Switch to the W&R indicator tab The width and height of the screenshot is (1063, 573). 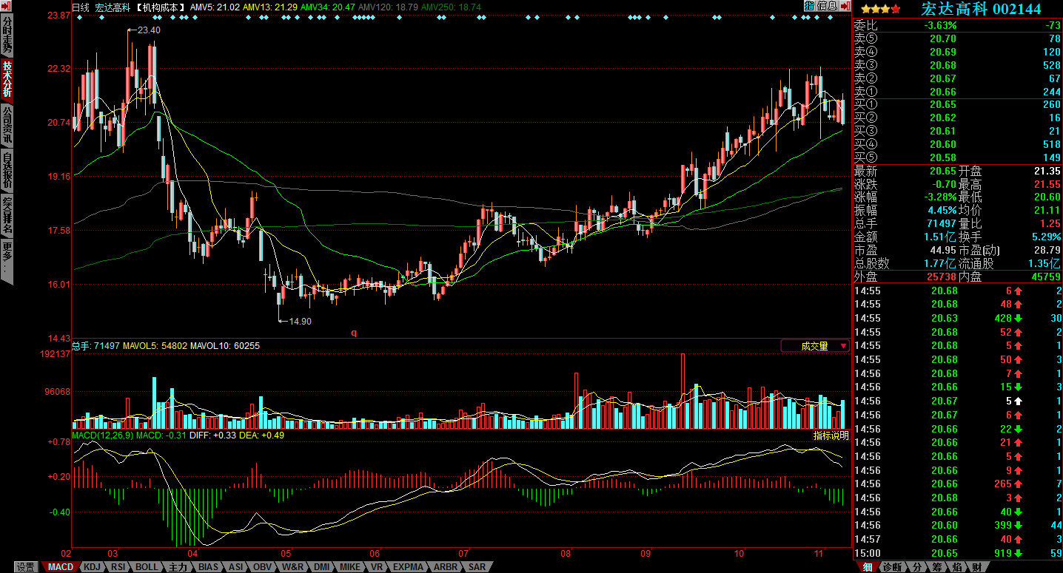click(x=292, y=567)
